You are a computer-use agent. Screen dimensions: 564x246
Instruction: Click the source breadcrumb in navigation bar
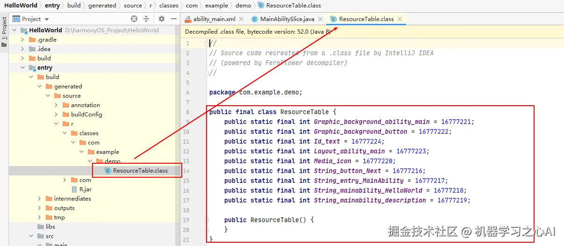(x=133, y=6)
